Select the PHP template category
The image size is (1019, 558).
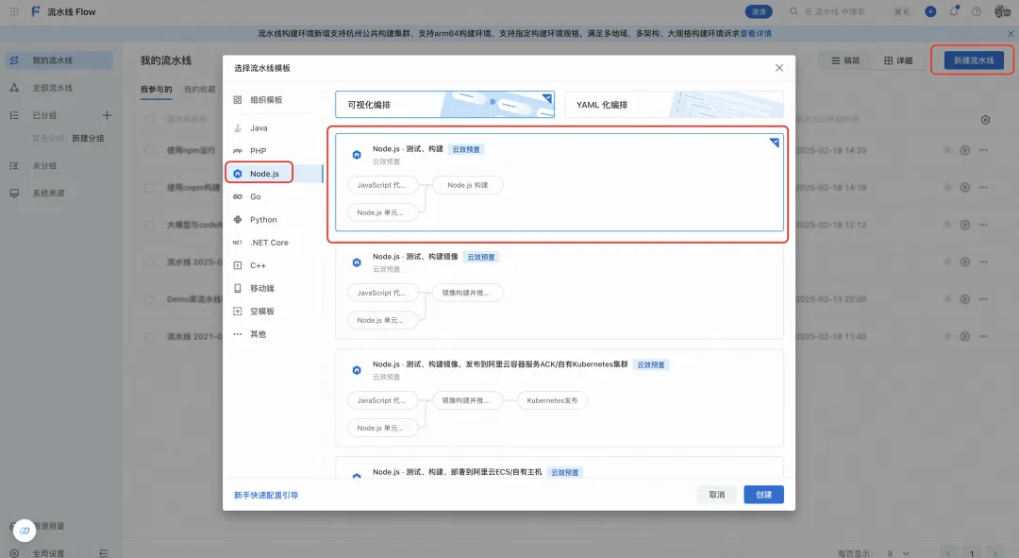258,151
